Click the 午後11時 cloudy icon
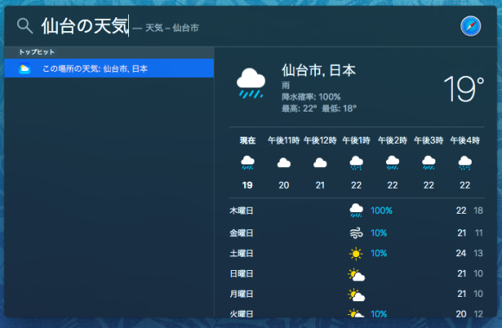 point(284,163)
